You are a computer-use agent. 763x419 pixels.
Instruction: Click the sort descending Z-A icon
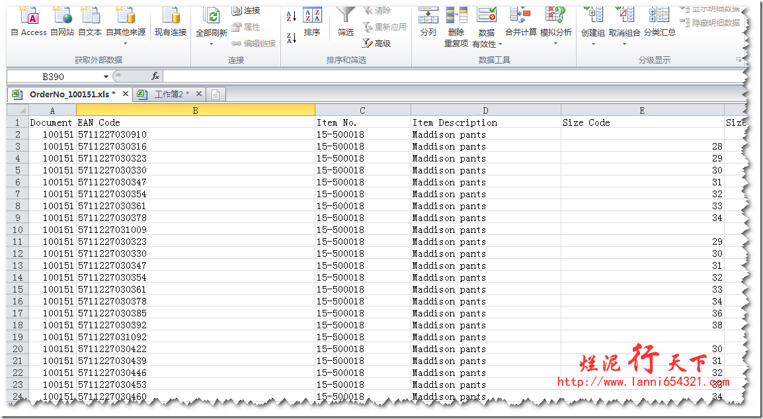291,38
